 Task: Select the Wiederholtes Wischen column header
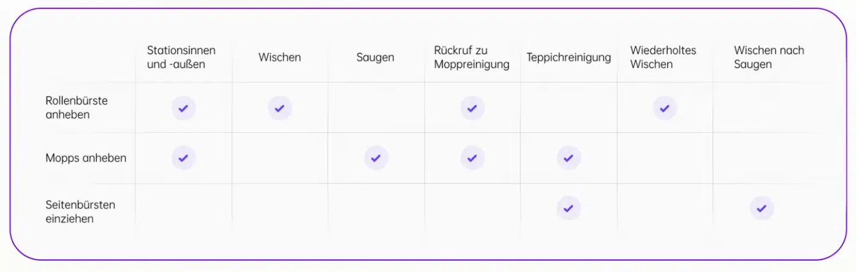(x=663, y=57)
